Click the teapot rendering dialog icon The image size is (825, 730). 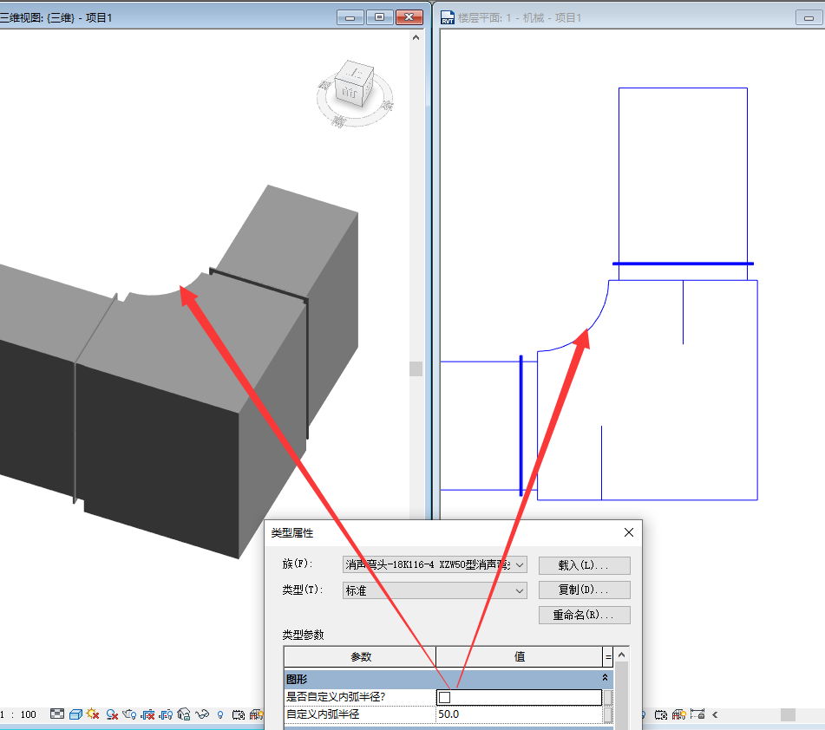tap(130, 714)
